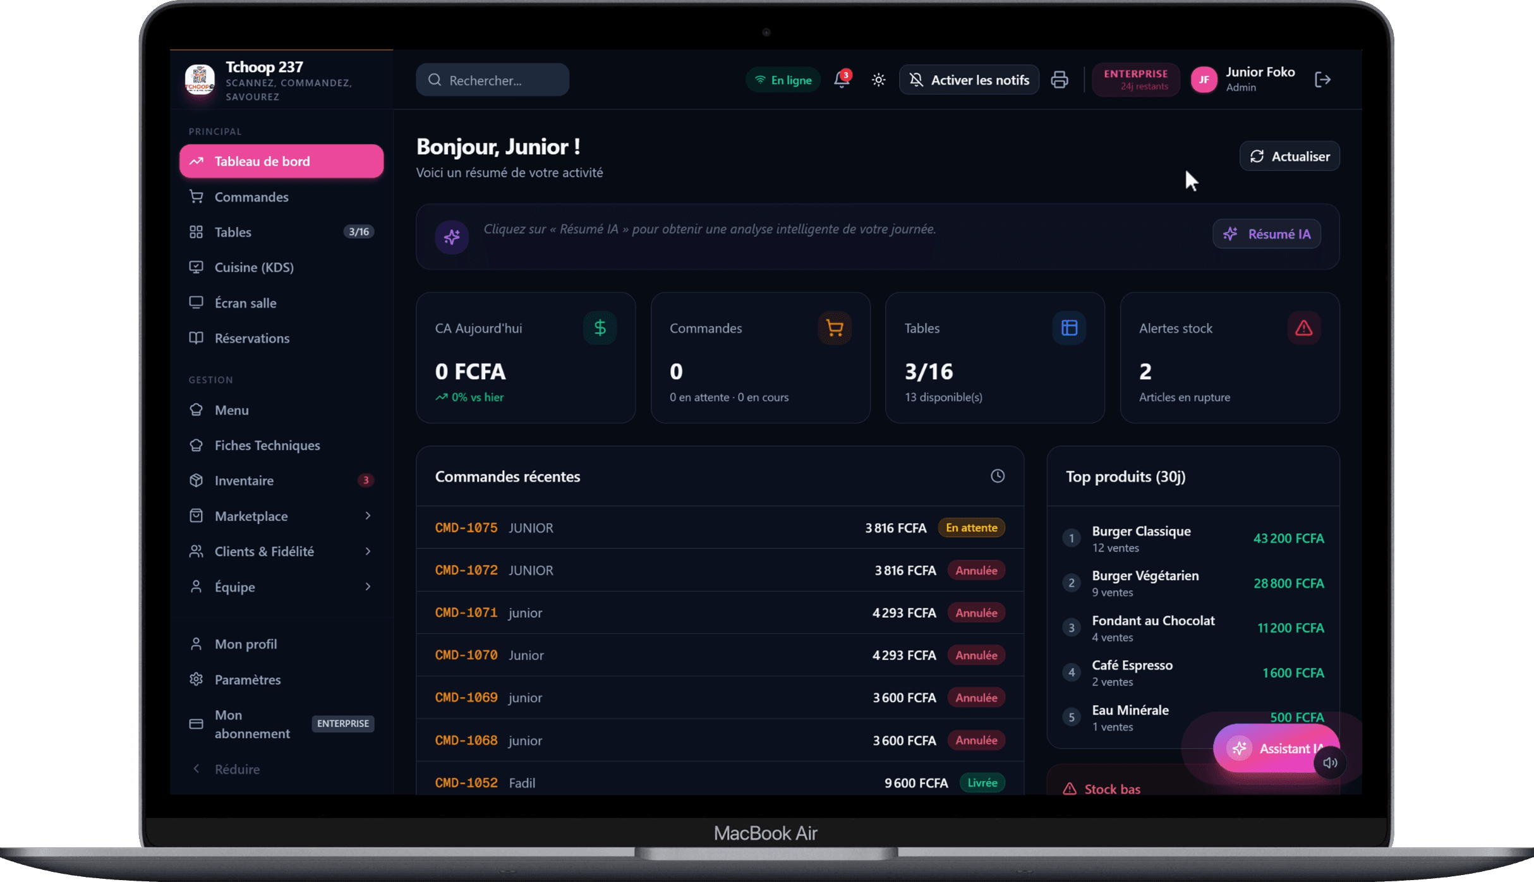Click the Tchoop 237 logo
This screenshot has height=882, width=1534.
(x=200, y=80)
